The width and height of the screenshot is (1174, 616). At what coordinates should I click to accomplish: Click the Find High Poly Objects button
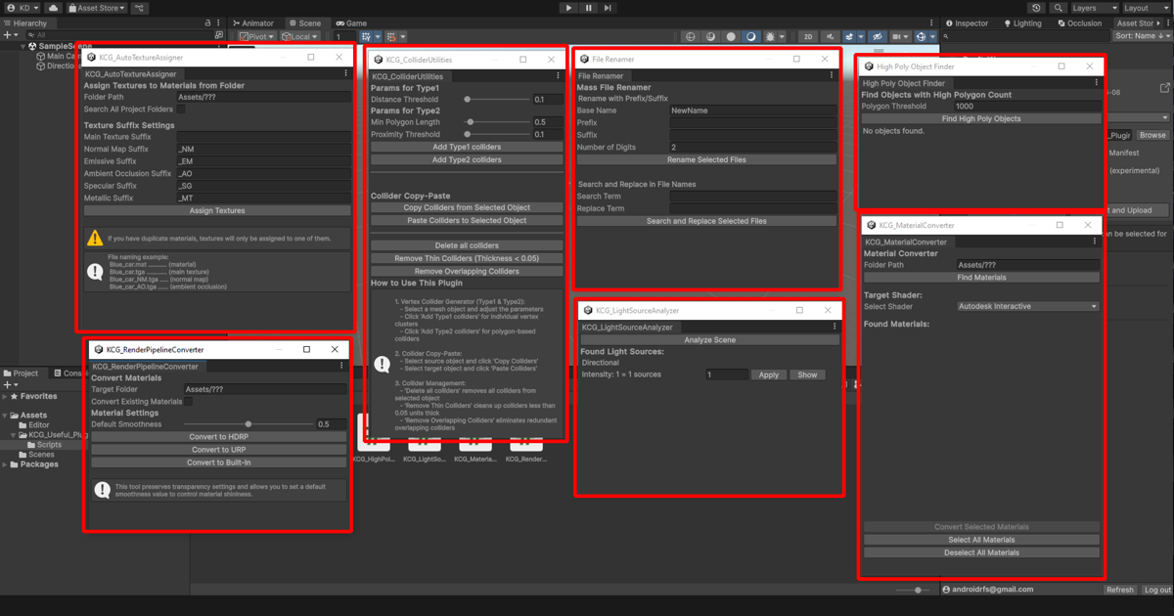pos(981,120)
